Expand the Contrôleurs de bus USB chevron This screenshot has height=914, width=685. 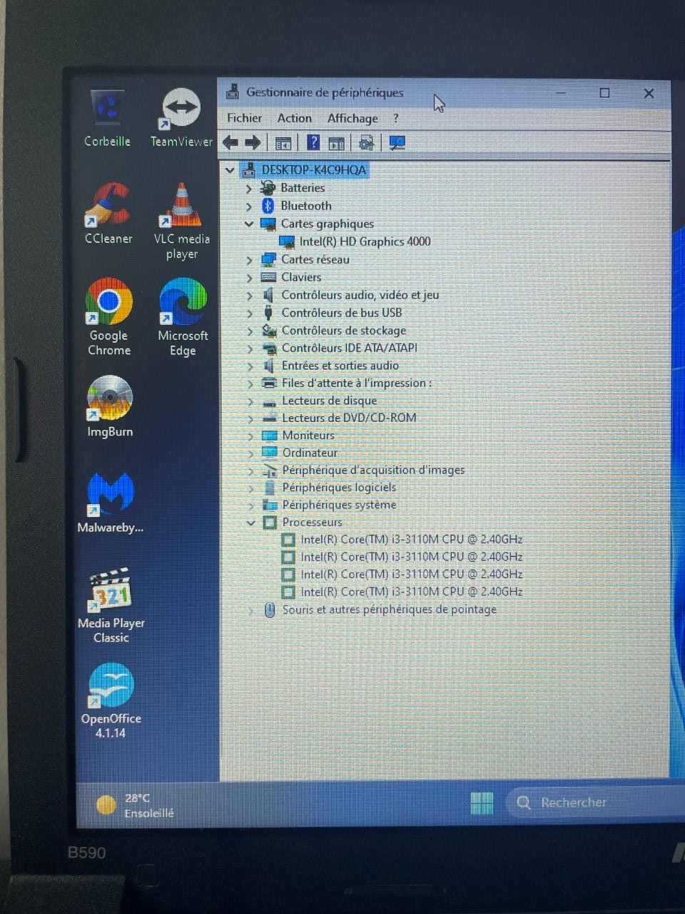coord(249,313)
